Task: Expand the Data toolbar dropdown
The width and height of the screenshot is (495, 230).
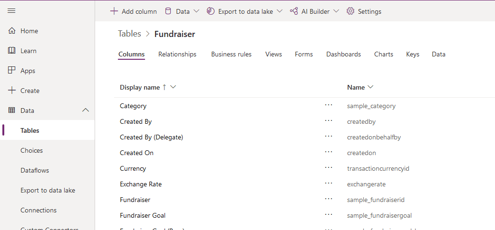Action: click(196, 11)
